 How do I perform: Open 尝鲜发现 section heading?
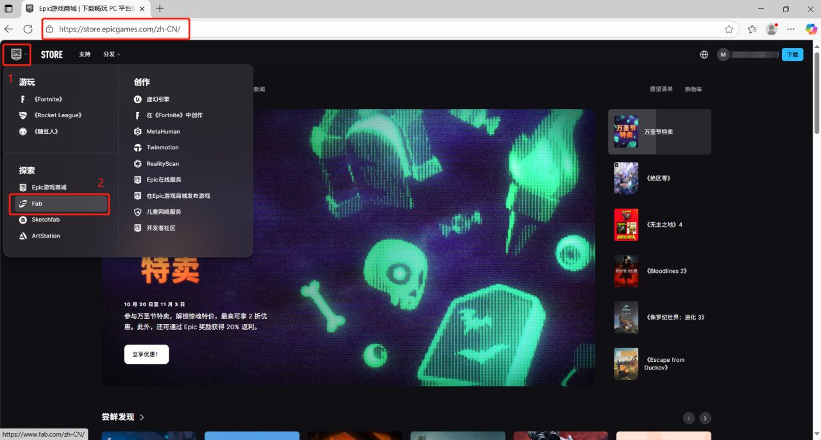tap(123, 417)
